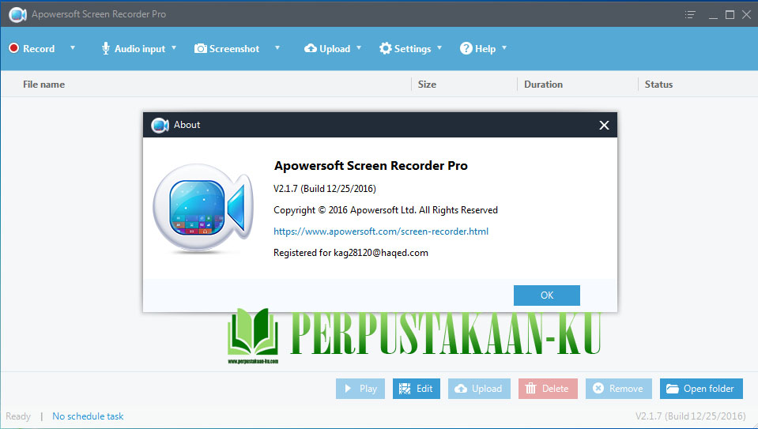Click the About dialog title bar logo

160,125
